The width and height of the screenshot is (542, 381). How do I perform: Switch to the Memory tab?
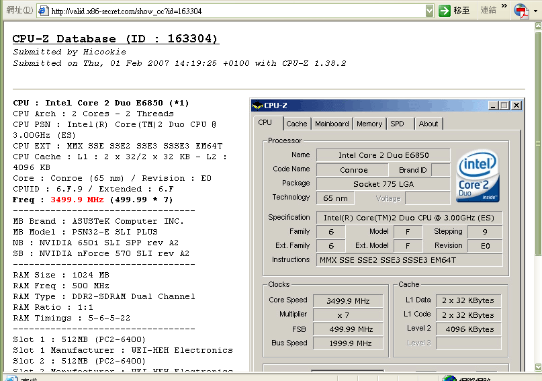[369, 124]
